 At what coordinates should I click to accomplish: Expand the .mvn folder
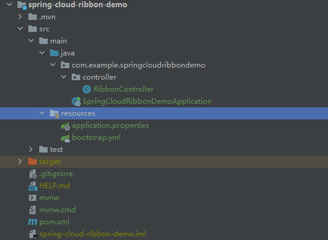[20, 16]
